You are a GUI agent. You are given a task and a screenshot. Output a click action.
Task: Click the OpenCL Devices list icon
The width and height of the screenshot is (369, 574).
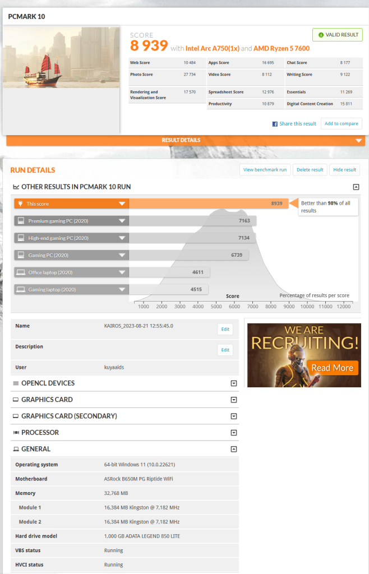[x=16, y=383]
